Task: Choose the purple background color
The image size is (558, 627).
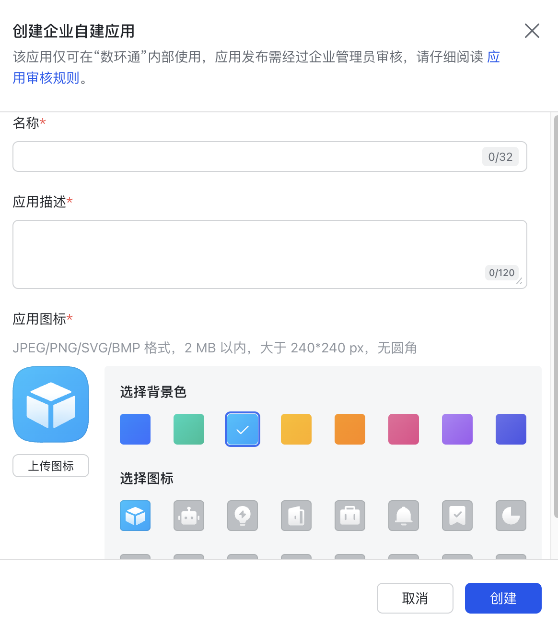Action: [x=457, y=429]
